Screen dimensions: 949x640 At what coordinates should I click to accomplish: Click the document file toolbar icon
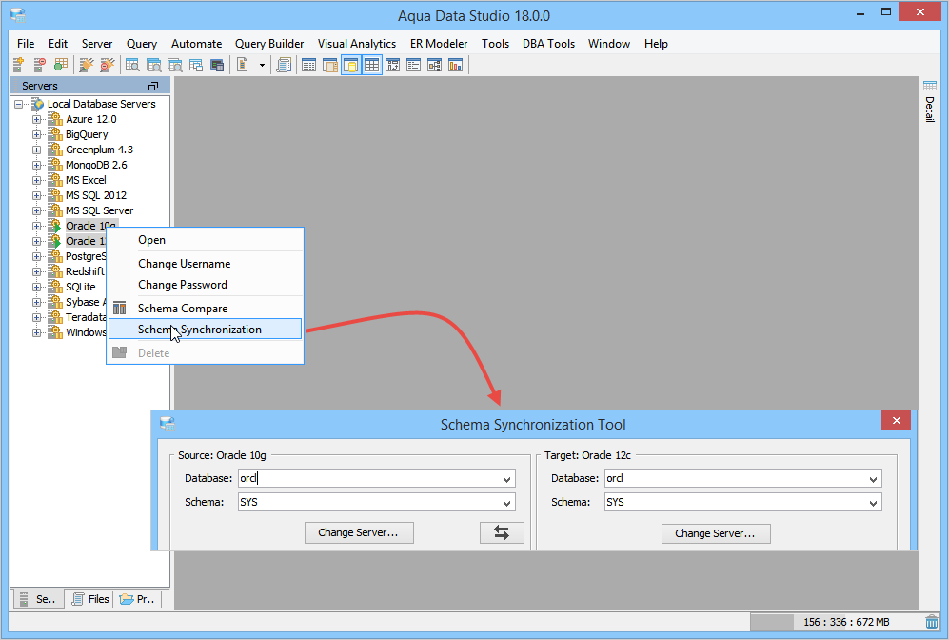tap(242, 65)
